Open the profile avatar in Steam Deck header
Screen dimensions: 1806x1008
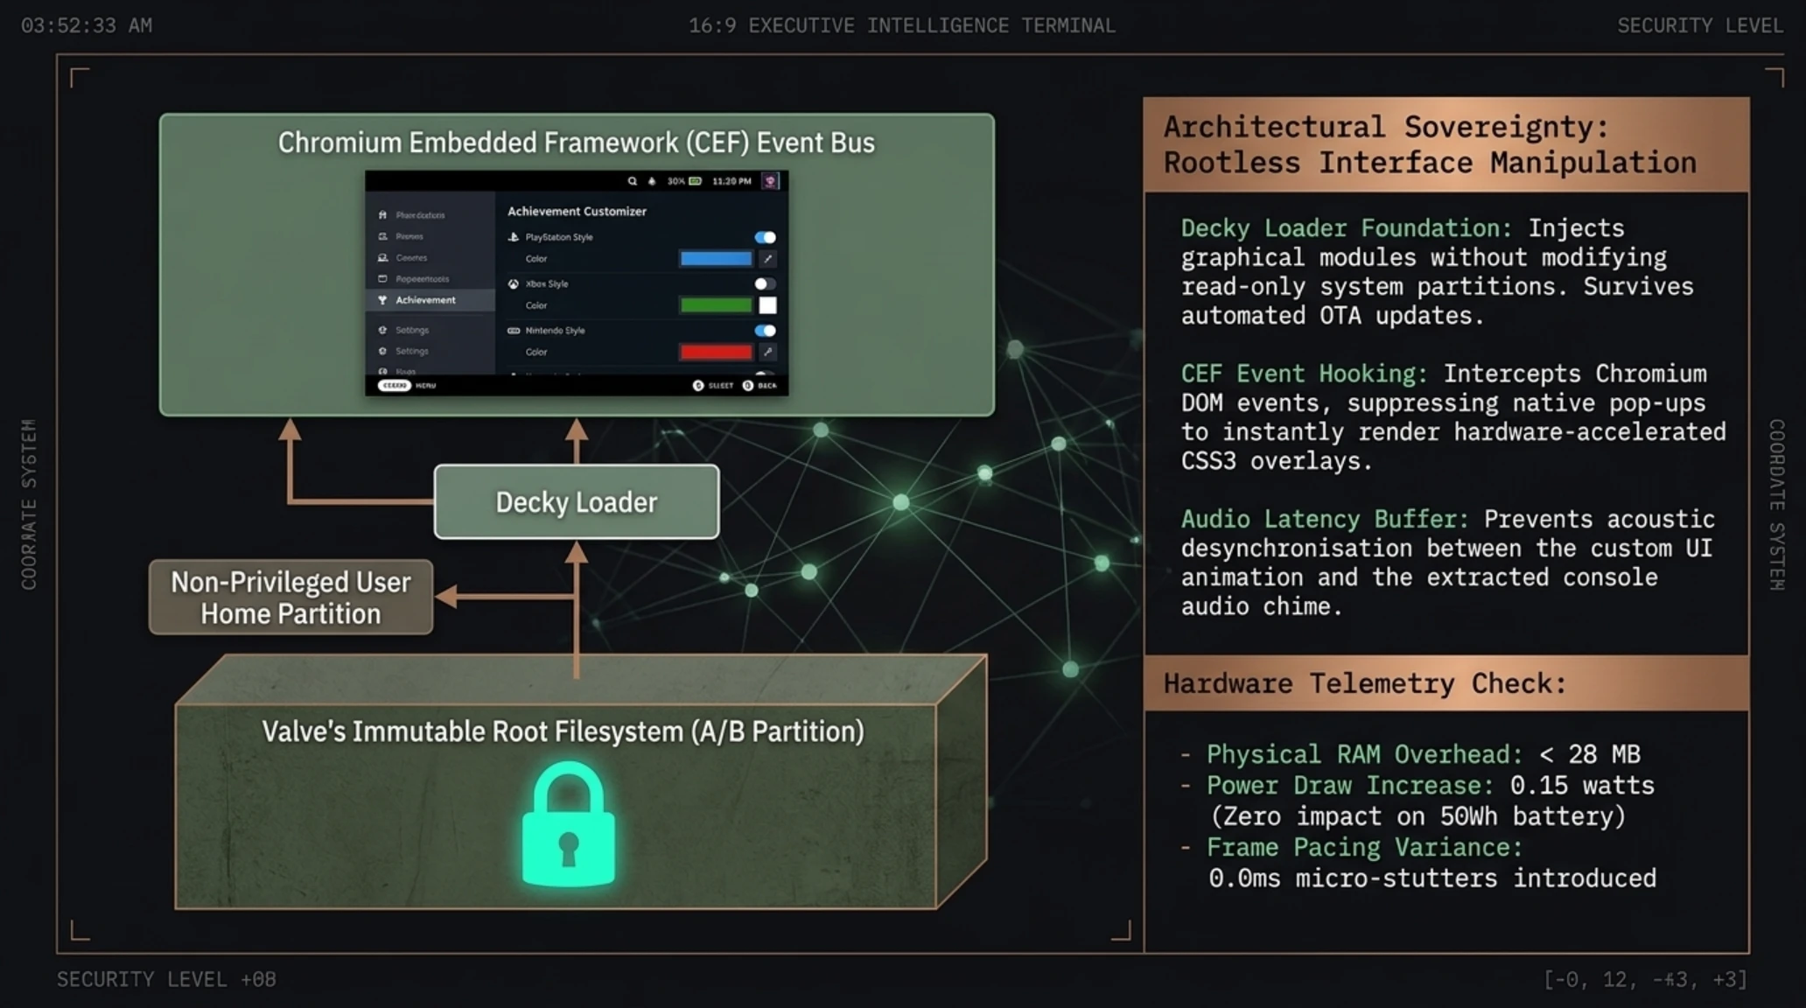(770, 181)
